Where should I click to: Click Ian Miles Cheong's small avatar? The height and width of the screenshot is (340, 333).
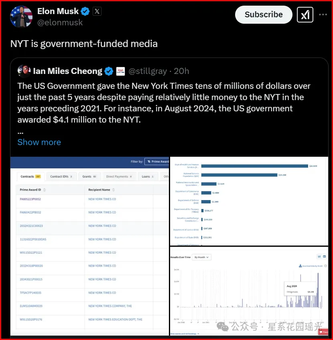click(24, 71)
